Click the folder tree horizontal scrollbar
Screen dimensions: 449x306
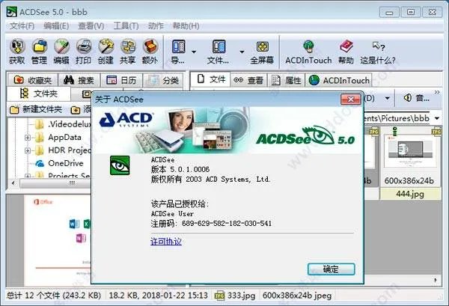pyautogui.click(x=54, y=183)
